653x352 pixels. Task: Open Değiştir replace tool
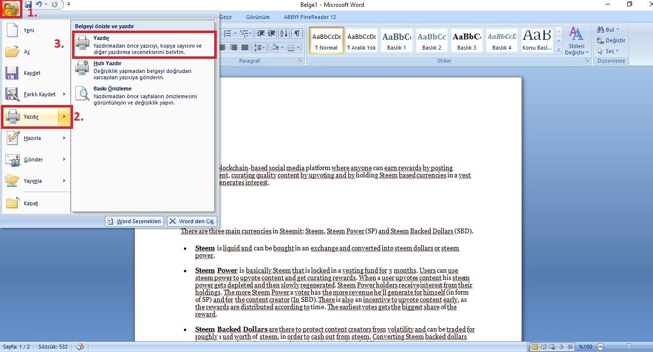(x=612, y=40)
